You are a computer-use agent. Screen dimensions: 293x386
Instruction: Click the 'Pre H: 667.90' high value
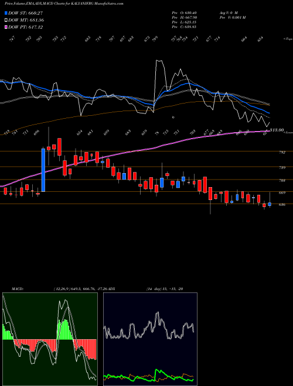pyautogui.click(x=184, y=18)
